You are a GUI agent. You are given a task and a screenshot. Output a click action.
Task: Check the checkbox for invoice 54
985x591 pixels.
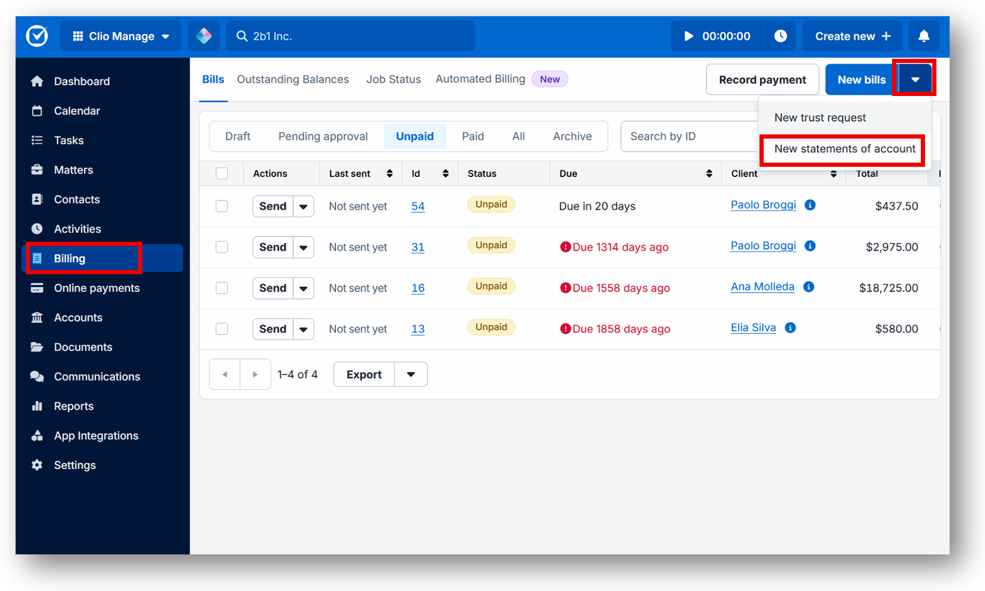pos(221,206)
